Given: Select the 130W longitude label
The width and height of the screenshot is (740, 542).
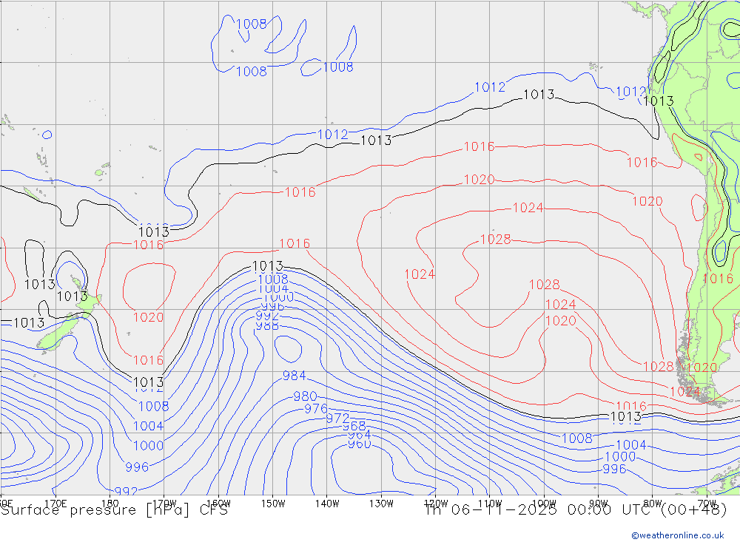Looking at the screenshot, I should coord(381,504).
